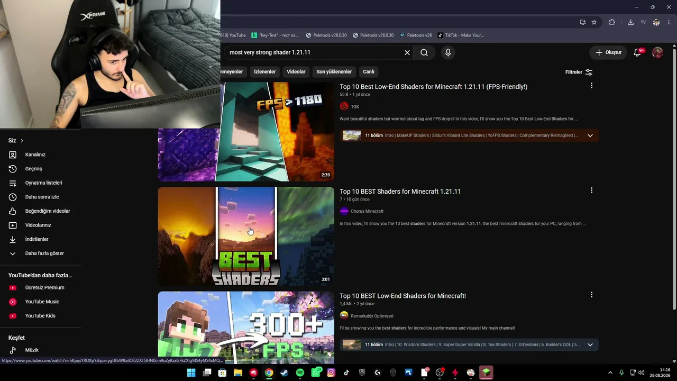Open Spotify from the taskbar

pos(300,373)
